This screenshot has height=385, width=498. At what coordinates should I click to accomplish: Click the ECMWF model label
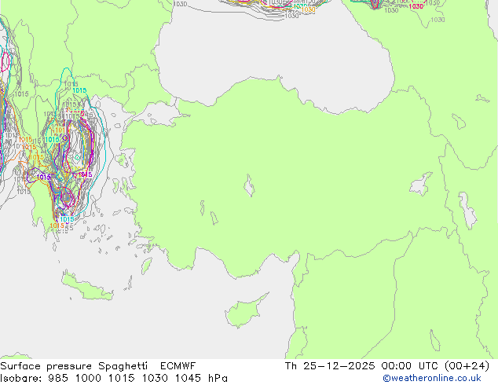178,366
